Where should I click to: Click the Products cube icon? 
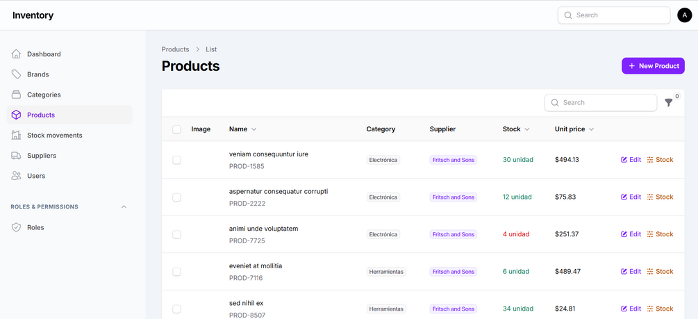pos(16,115)
